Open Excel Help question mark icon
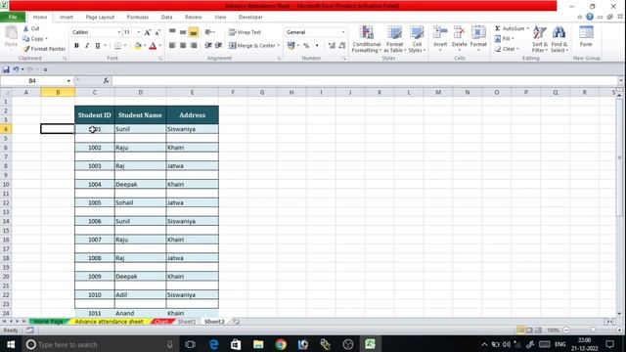The image size is (626, 352). pos(590,17)
